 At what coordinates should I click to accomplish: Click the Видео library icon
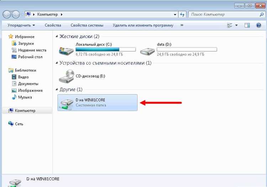click(14, 77)
